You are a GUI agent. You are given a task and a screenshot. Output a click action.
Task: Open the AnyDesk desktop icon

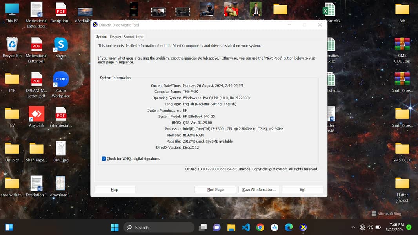(x=36, y=116)
